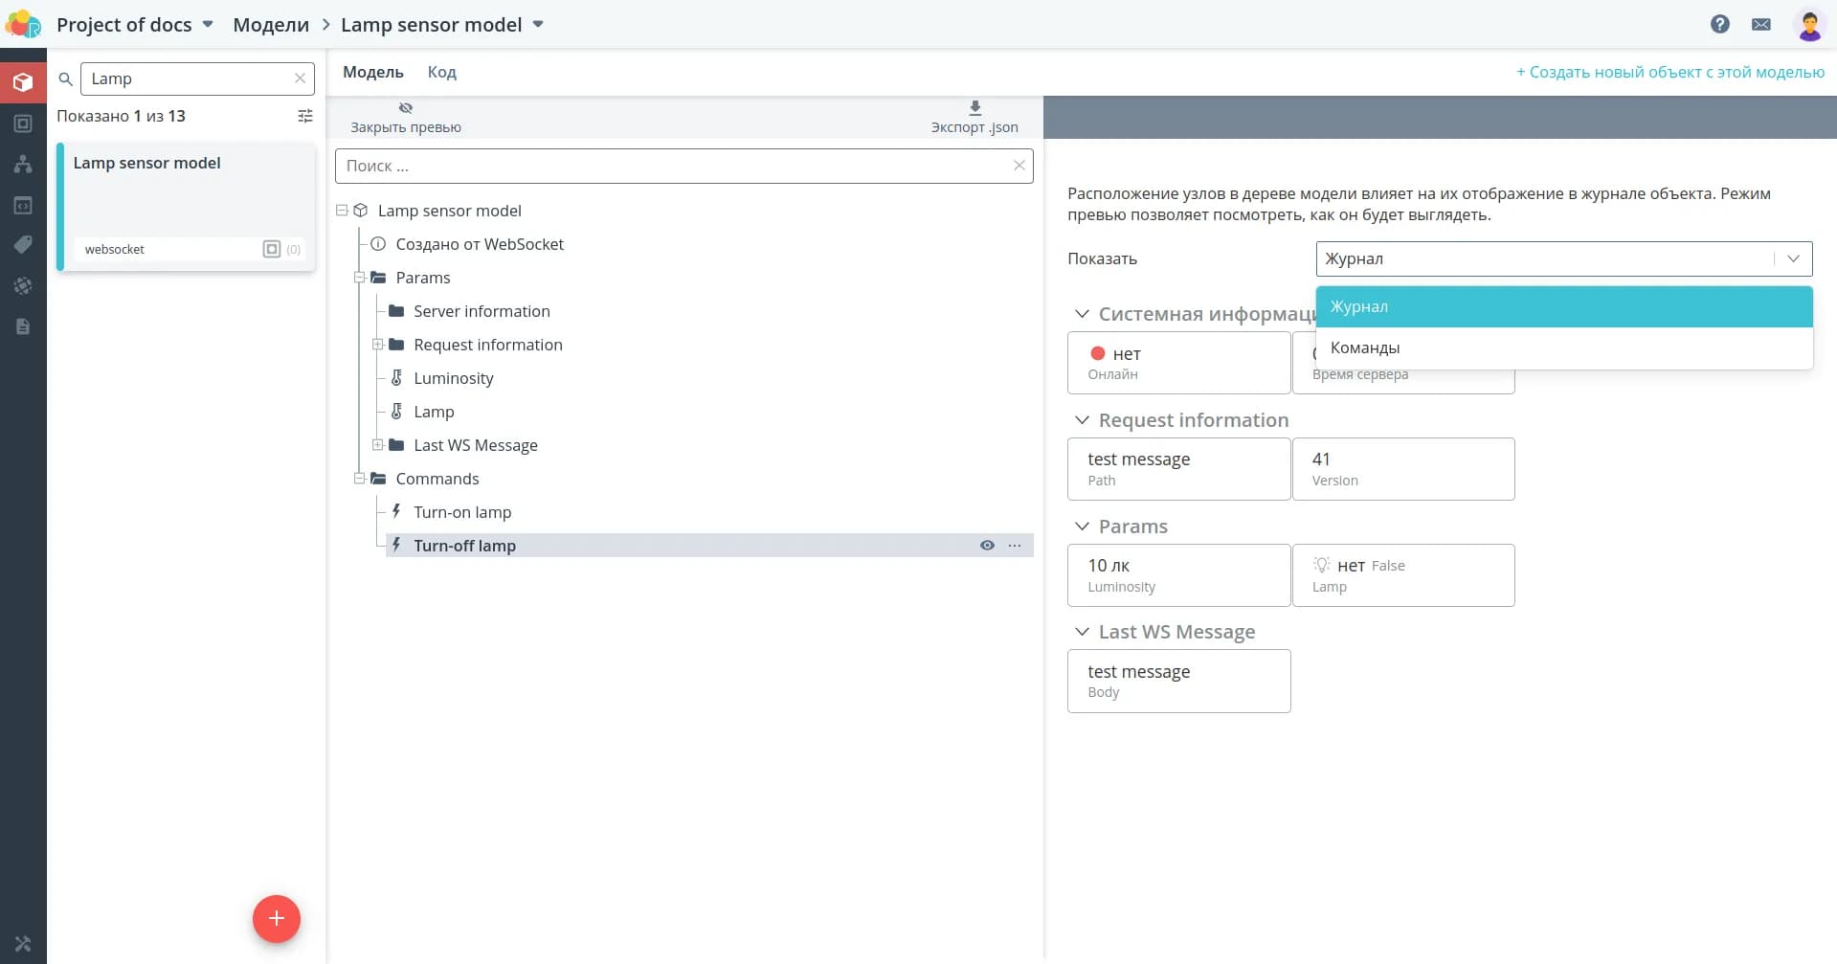Collapse the Params folder in tree

pyautogui.click(x=360, y=278)
